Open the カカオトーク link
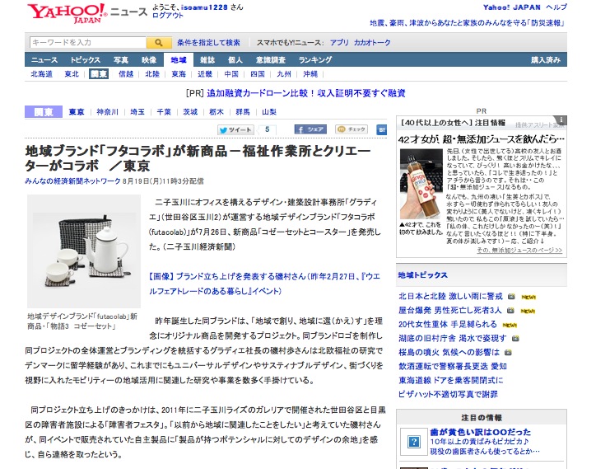596x469 pixels. 372,43
